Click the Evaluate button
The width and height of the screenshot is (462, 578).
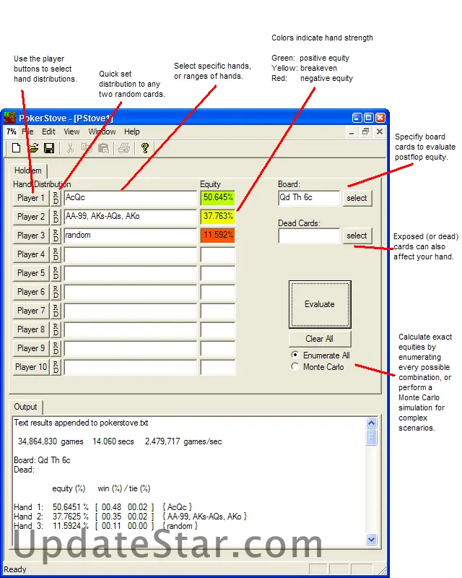(320, 304)
